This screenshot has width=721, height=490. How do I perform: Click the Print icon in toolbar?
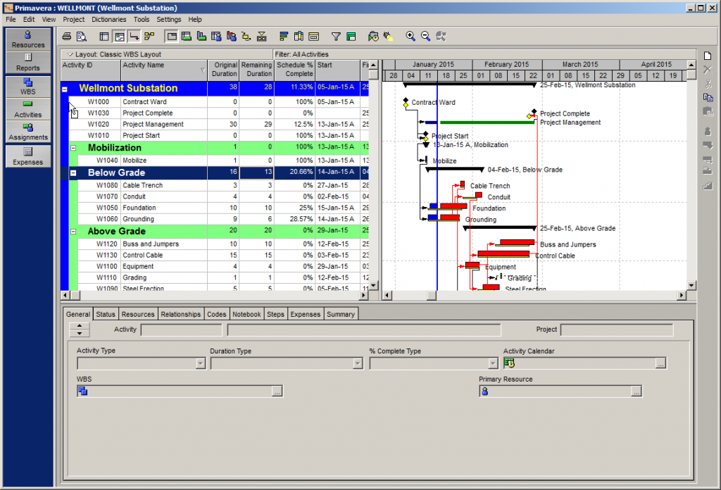point(67,36)
